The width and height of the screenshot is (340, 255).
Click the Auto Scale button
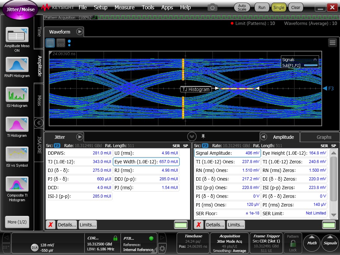coord(242,7)
